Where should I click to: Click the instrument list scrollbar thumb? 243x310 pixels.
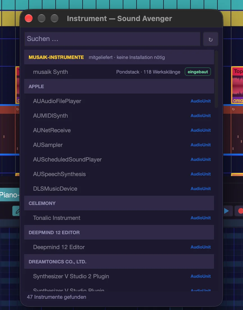click(216, 79)
